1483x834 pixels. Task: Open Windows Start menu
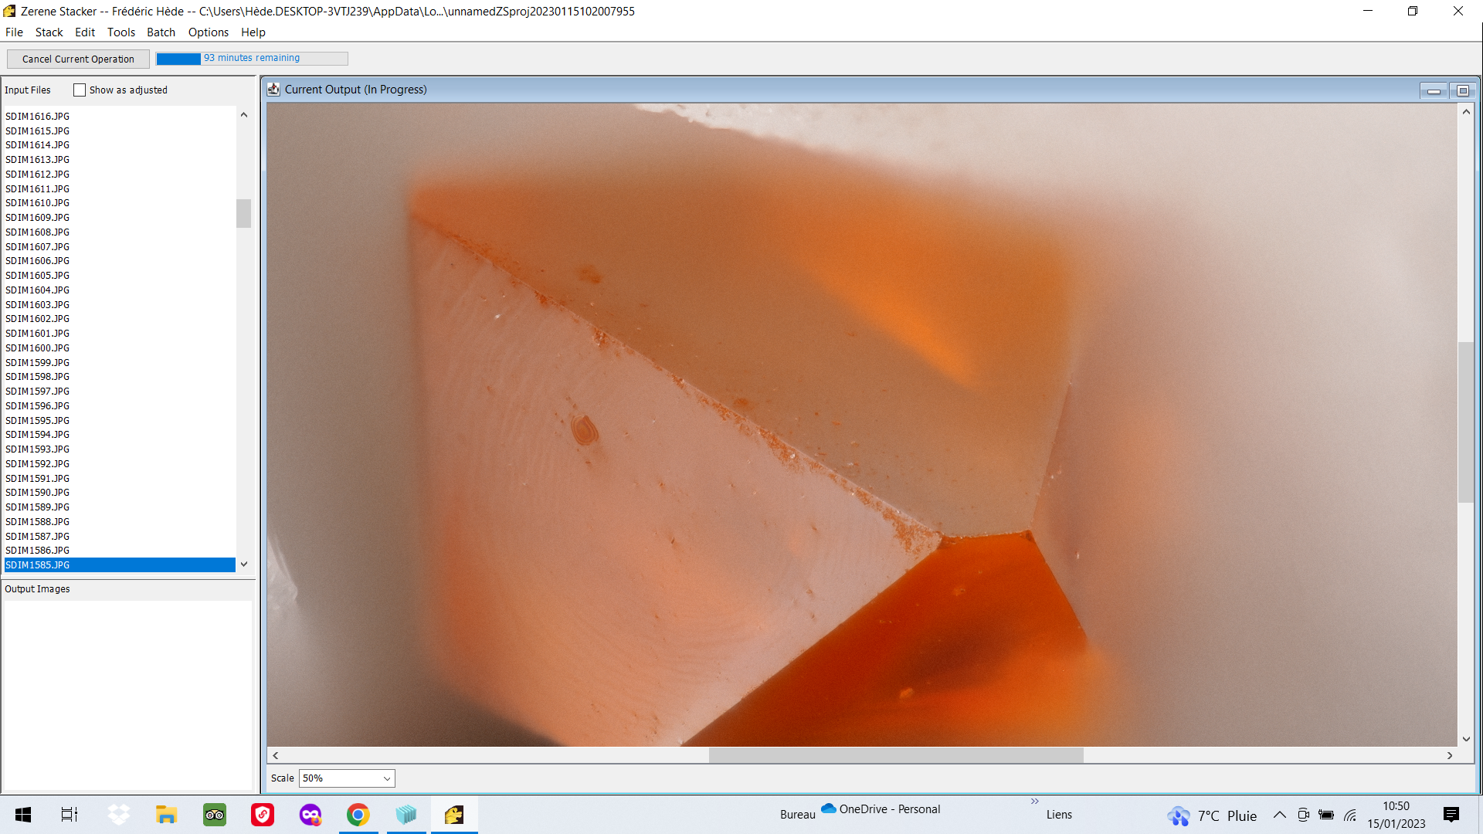(23, 815)
